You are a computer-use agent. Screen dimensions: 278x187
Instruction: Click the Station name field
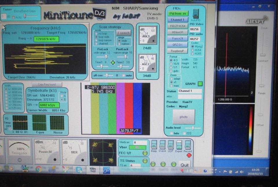tap(190, 91)
